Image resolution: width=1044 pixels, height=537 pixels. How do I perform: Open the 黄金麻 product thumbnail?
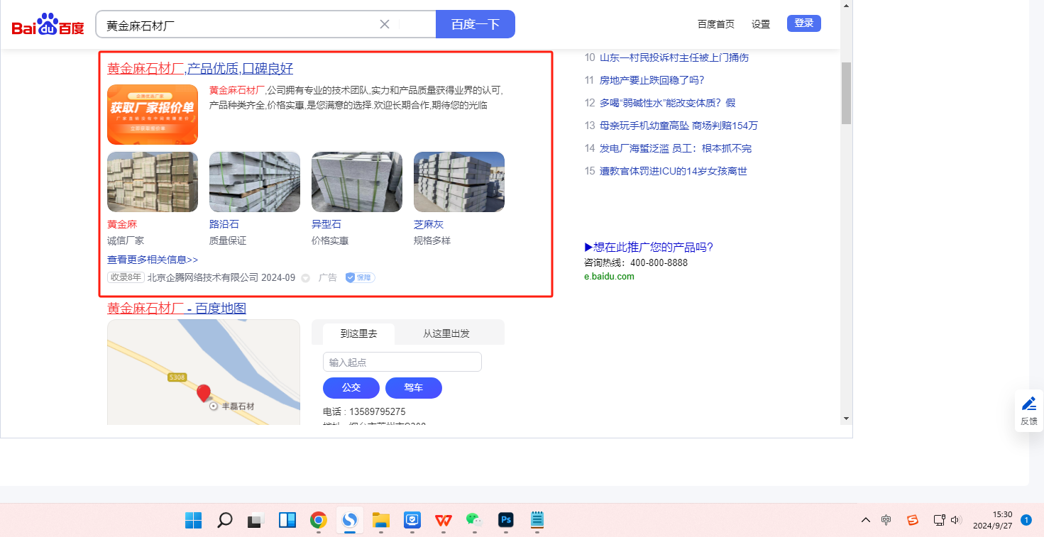[x=153, y=182]
